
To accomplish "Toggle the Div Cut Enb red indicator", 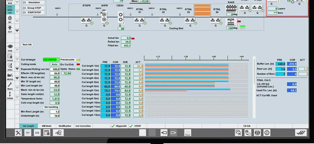I will click(78, 64).
